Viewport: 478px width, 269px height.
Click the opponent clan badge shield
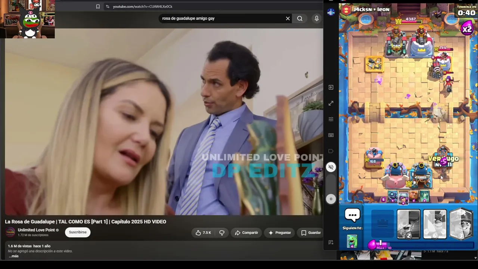[x=346, y=10]
